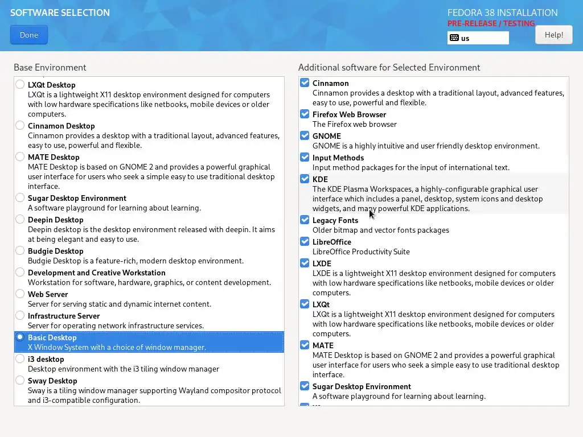This screenshot has height=437, width=583.
Task: Choose Development and Creative Workstation radio button
Action: click(20, 272)
